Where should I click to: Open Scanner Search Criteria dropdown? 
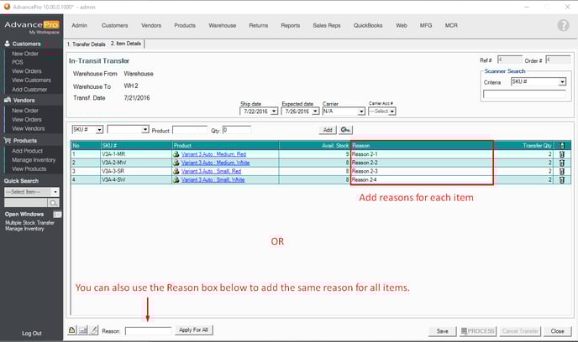pos(562,82)
